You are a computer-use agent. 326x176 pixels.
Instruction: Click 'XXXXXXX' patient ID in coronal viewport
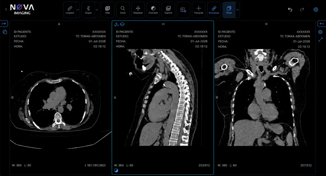(x=303, y=32)
